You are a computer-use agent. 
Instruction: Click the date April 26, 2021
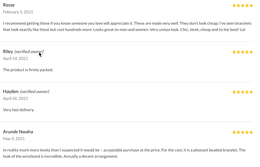click(15, 98)
